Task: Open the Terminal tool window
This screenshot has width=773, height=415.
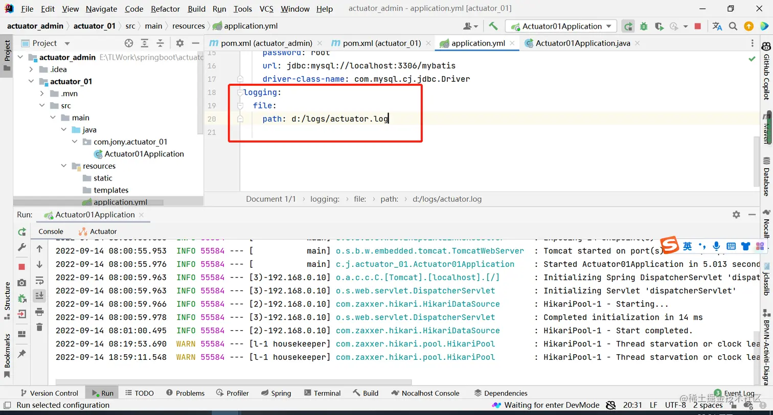Action: point(322,393)
